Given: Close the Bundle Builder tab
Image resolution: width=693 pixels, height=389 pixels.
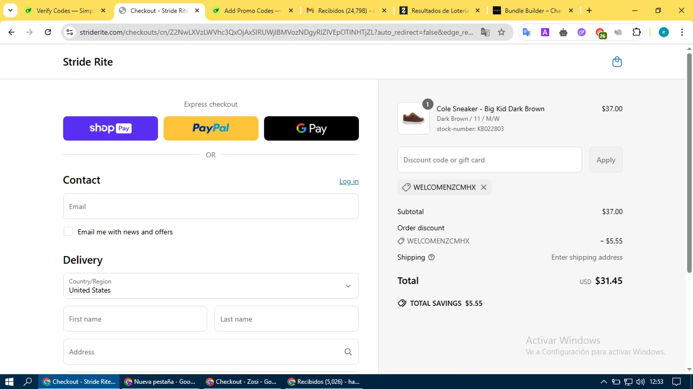Looking at the screenshot, I should [x=571, y=10].
